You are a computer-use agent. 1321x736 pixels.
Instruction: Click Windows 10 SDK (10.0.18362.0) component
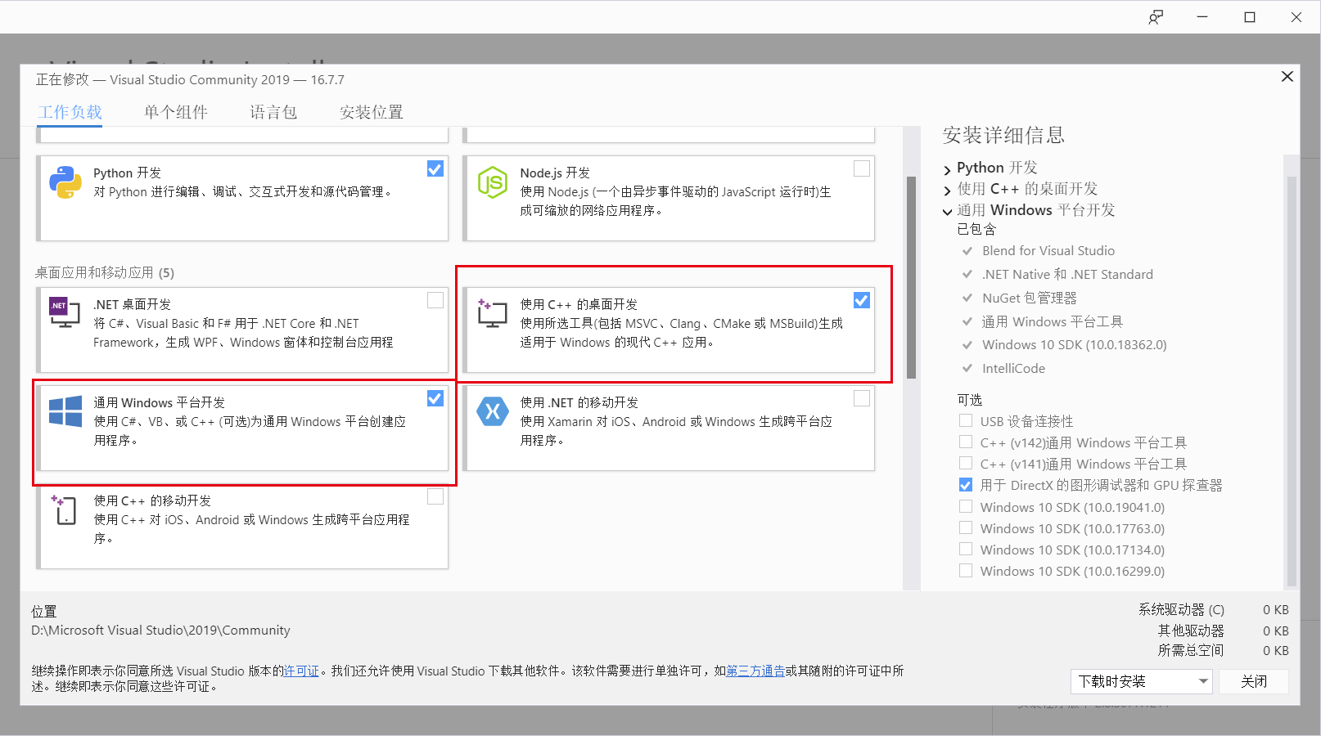(1075, 344)
